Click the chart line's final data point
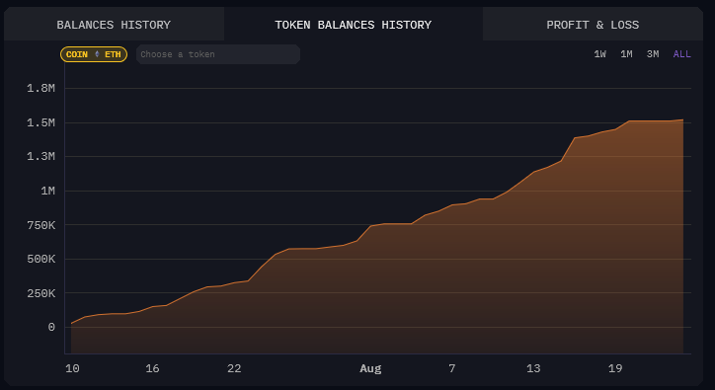 click(x=683, y=120)
